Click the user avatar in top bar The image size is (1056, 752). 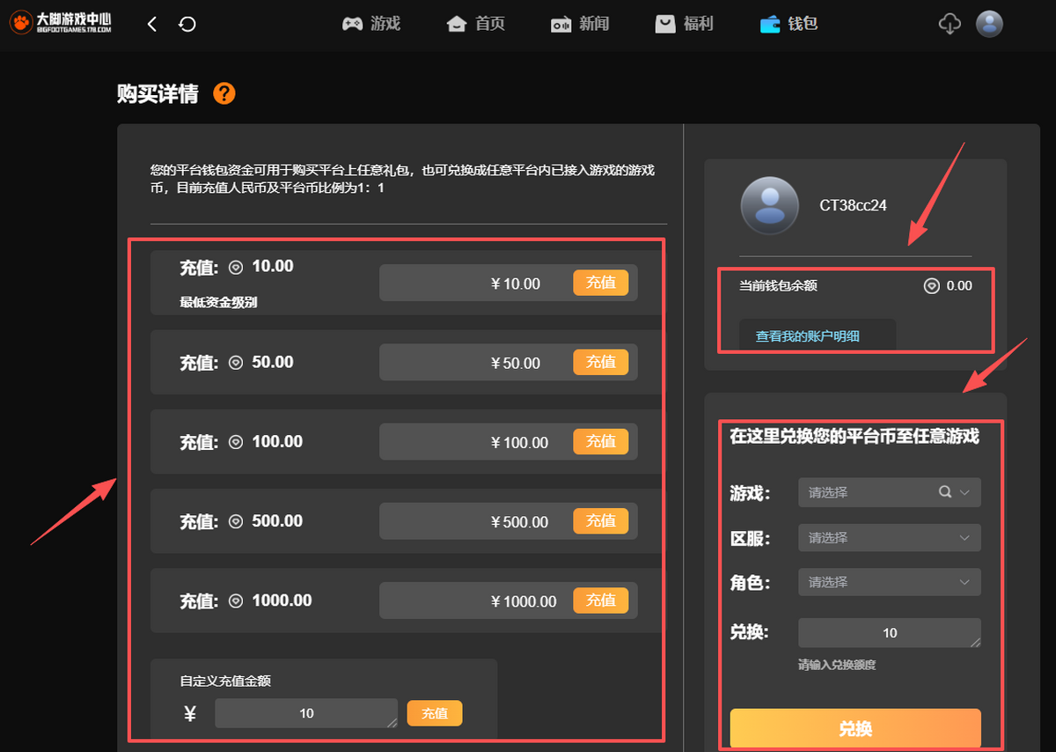(x=990, y=24)
